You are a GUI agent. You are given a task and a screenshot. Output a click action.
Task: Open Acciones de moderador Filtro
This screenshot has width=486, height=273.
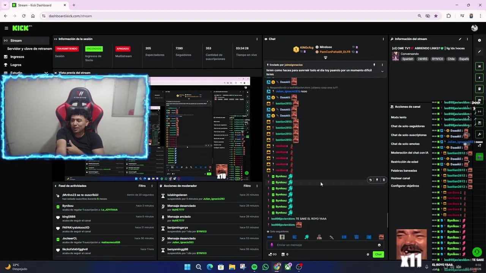[247, 186]
